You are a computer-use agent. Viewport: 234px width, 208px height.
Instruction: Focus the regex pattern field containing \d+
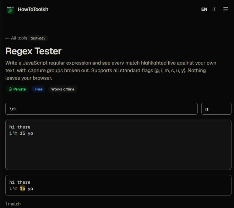point(101,109)
